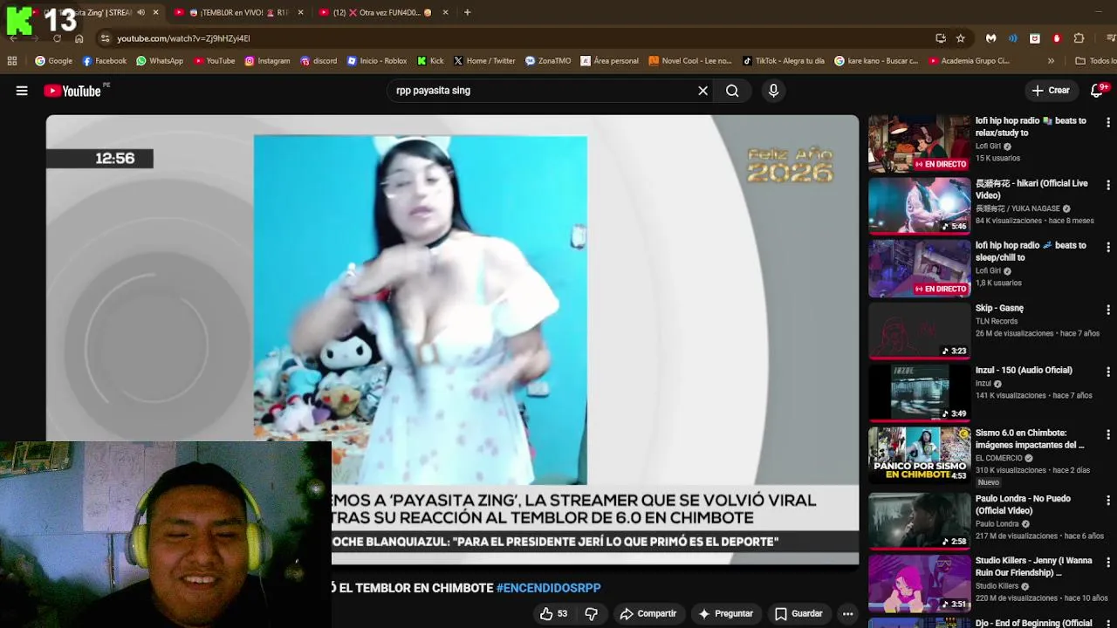Click the main video player area
This screenshot has height=628, width=1117.
452,340
